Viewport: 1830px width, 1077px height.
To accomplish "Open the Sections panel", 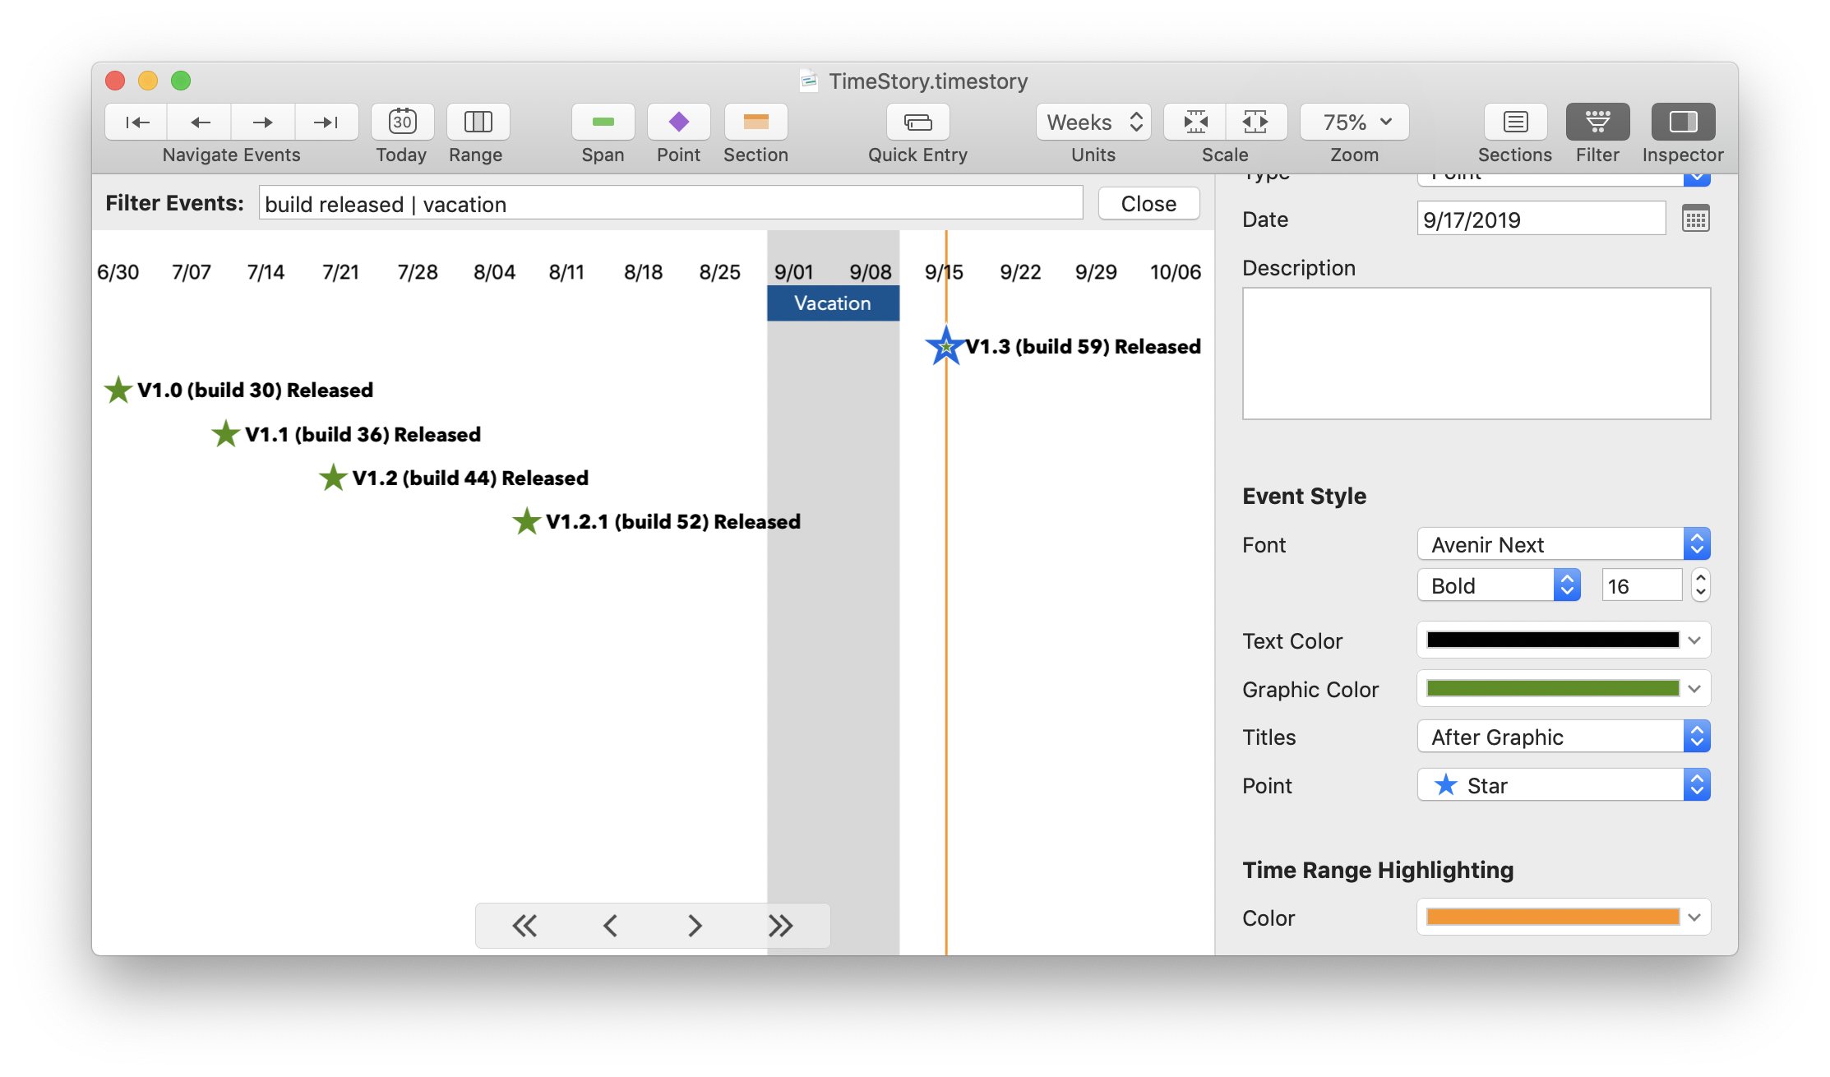I will pos(1515,122).
